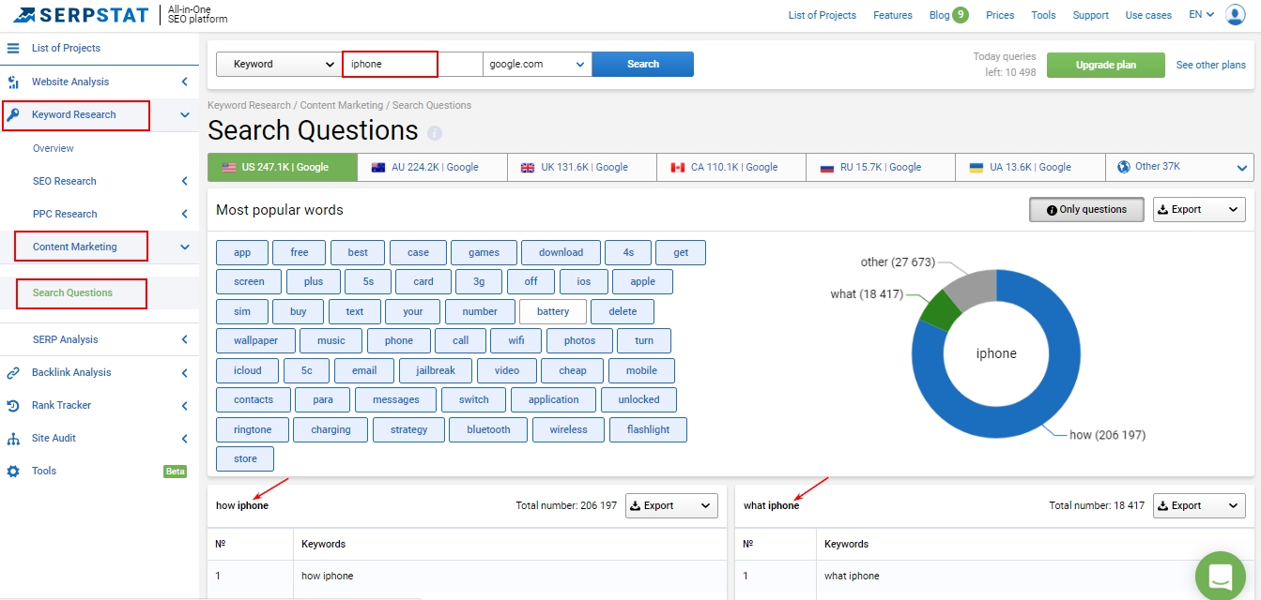The image size is (1261, 600).
Task: Click the 'what iphone' keyword row
Action: click(994, 576)
